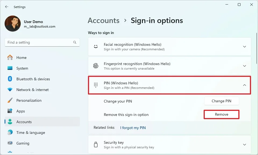Collapse the PIN (Windows Hello) section
Screen dimensions: 258x155
pos(244,85)
